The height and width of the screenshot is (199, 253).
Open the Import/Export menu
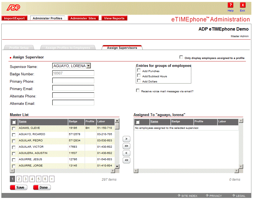pyautogui.click(x=14, y=18)
